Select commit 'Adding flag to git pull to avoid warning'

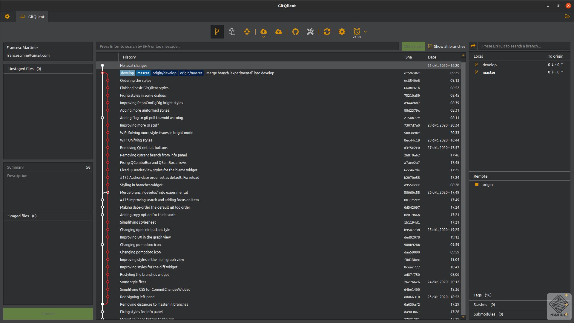point(278,118)
